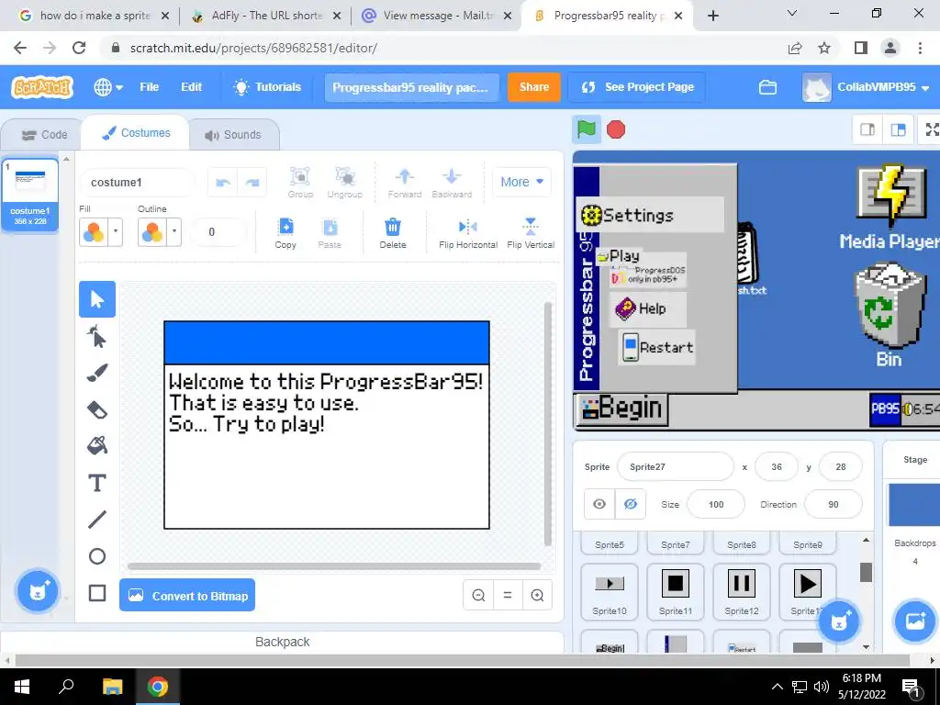
Task: Enter full screen stage mode
Action: tap(931, 129)
